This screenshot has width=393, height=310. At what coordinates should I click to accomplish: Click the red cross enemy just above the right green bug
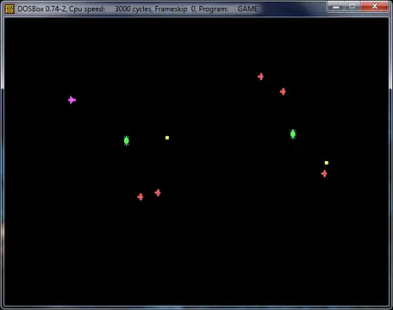pyautogui.click(x=283, y=91)
